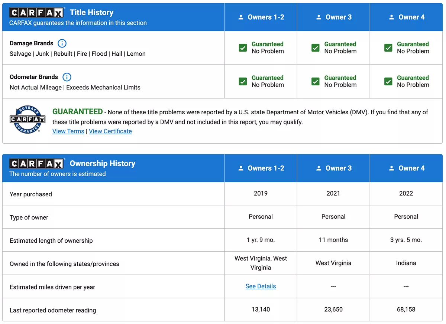This screenshot has width=446, height=324.
Task: Click Damage Brands green checkmark for Owners 1-2
Action: (x=243, y=48)
